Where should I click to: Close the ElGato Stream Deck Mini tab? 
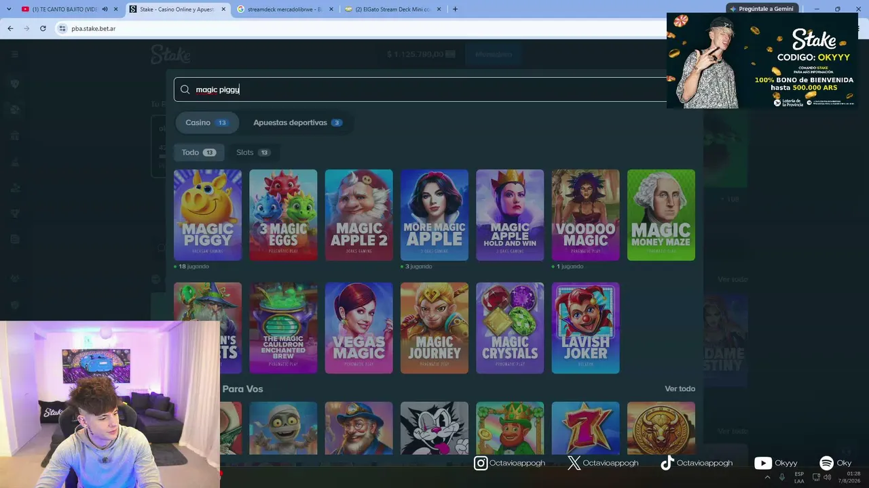tap(439, 9)
